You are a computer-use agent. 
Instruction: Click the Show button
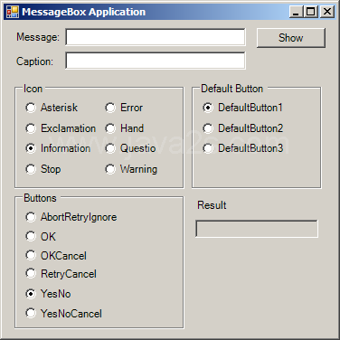pyautogui.click(x=291, y=38)
